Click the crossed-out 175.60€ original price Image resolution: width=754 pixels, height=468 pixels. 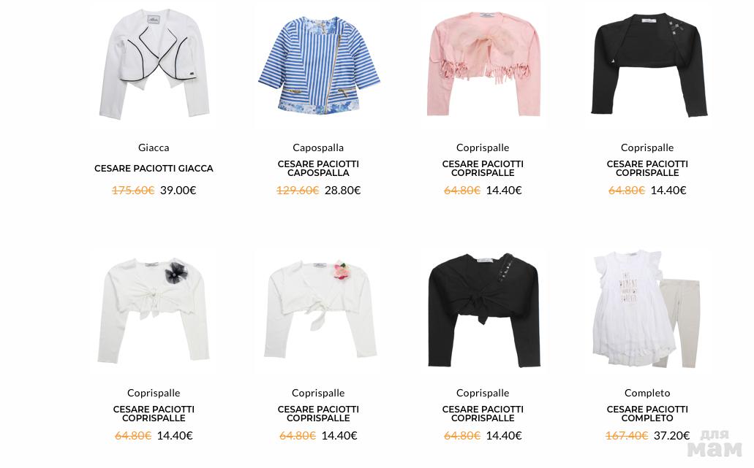[133, 190]
